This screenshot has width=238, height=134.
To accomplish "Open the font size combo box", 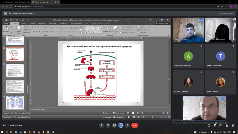I will click(47, 28).
